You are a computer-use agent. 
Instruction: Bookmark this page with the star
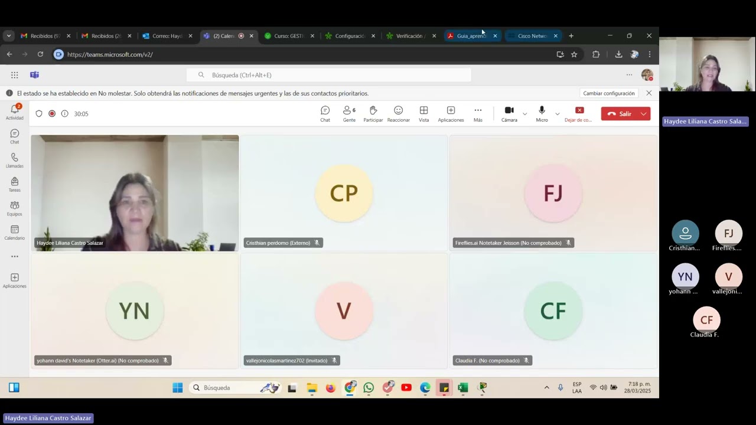(574, 54)
